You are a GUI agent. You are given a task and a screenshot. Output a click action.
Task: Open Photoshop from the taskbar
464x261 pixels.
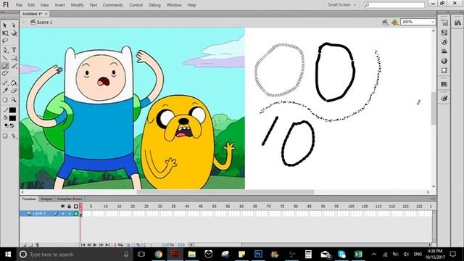pyautogui.click(x=258, y=254)
